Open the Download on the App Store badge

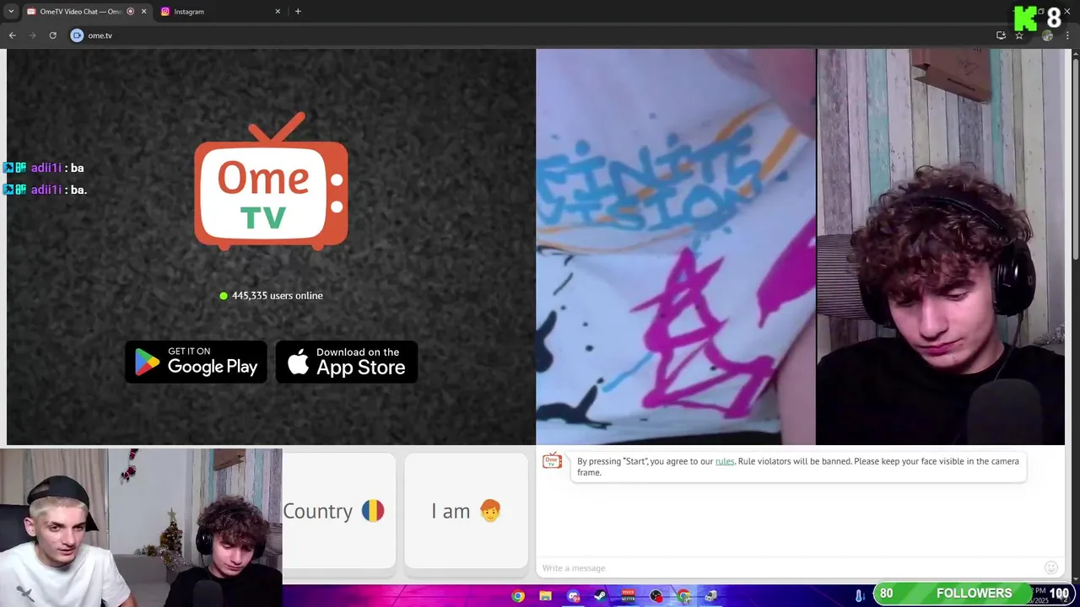click(x=347, y=362)
